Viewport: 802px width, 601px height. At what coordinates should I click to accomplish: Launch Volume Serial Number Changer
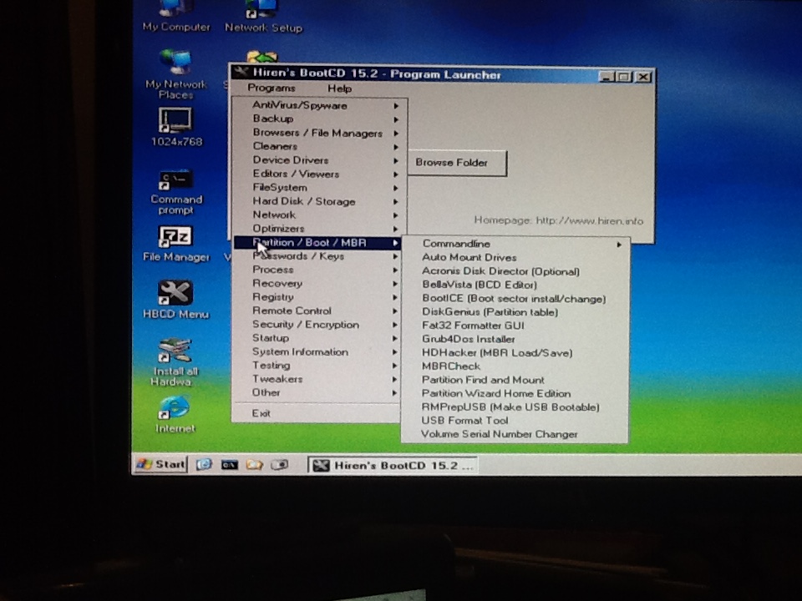[515, 434]
